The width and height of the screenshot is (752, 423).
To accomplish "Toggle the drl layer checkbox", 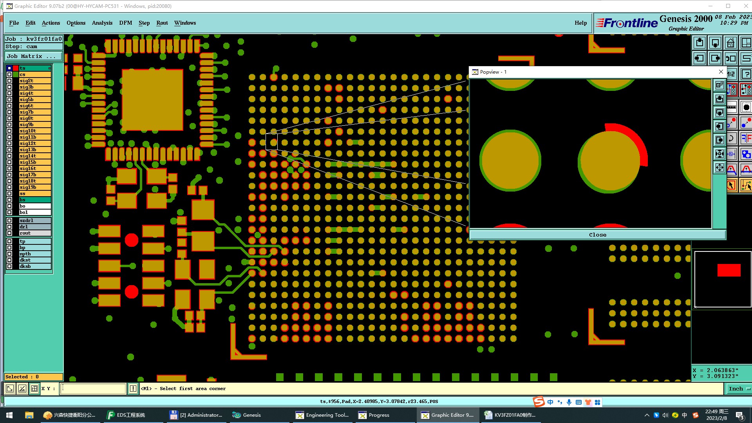I will [9, 227].
